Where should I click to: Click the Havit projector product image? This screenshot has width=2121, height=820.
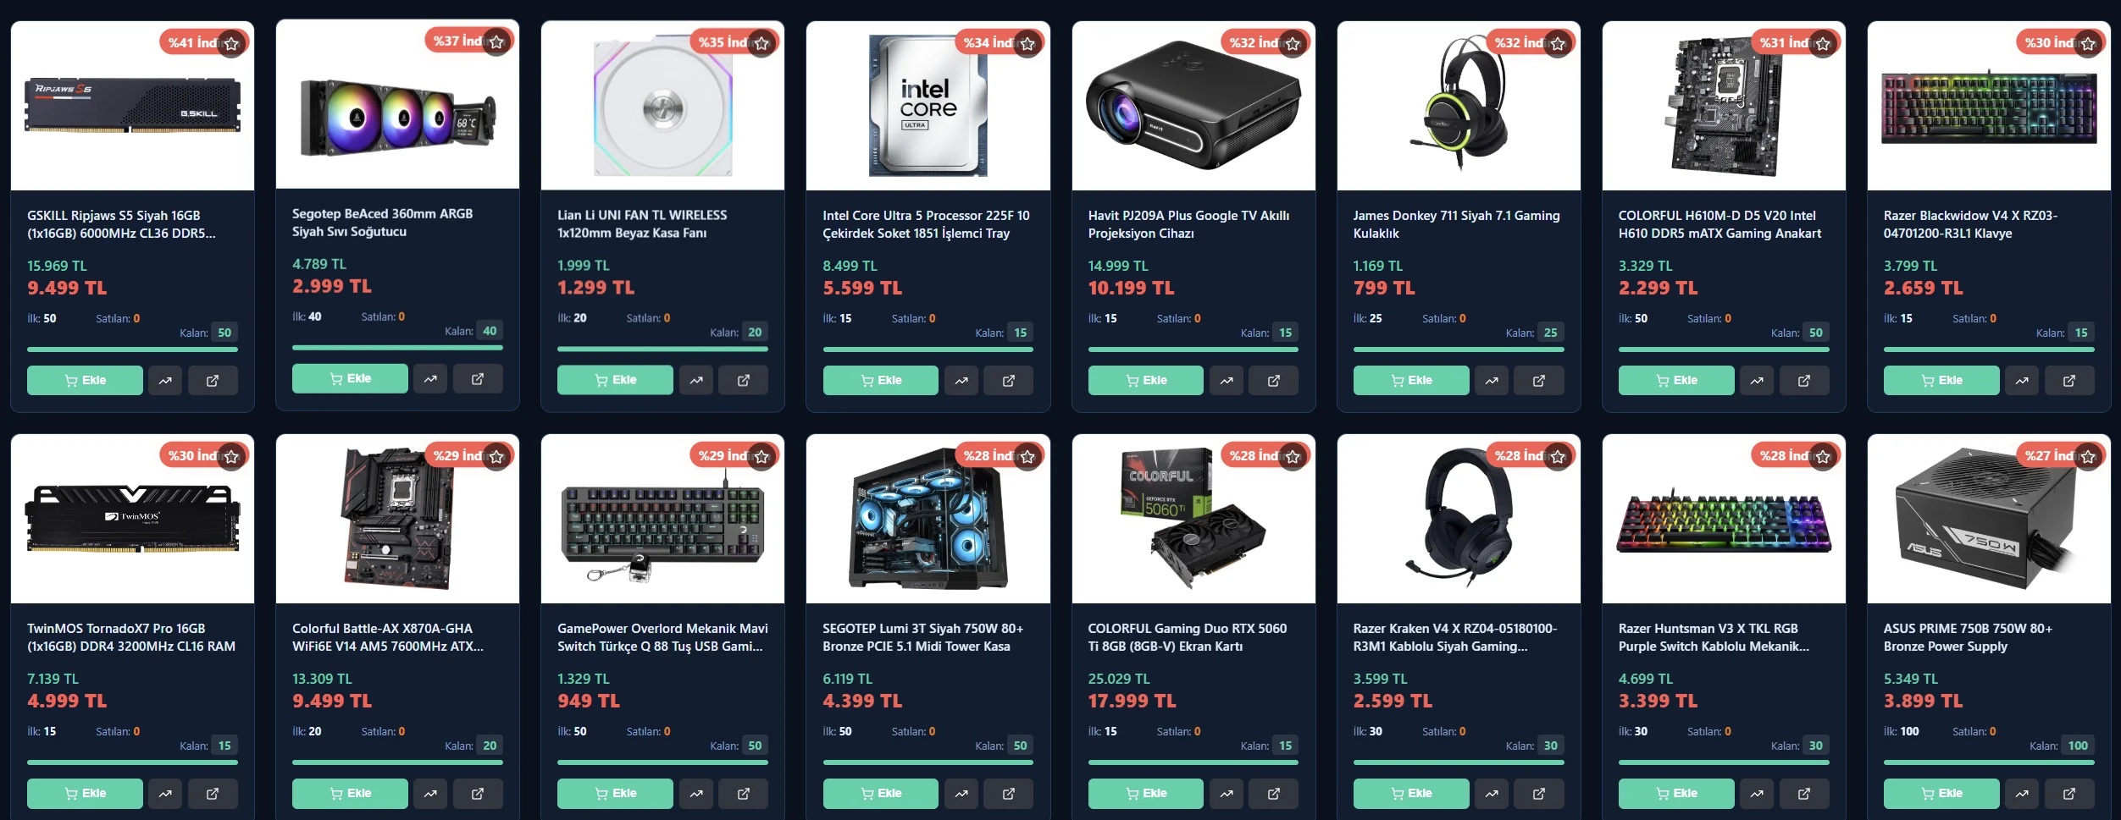[1193, 106]
